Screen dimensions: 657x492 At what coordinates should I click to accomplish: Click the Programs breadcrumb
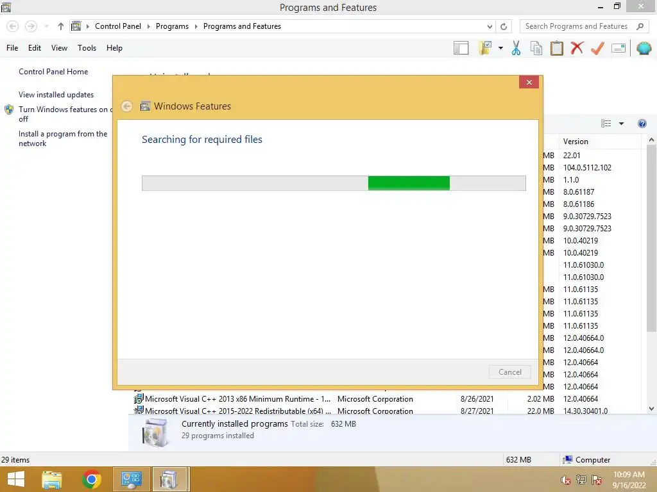pyautogui.click(x=172, y=26)
